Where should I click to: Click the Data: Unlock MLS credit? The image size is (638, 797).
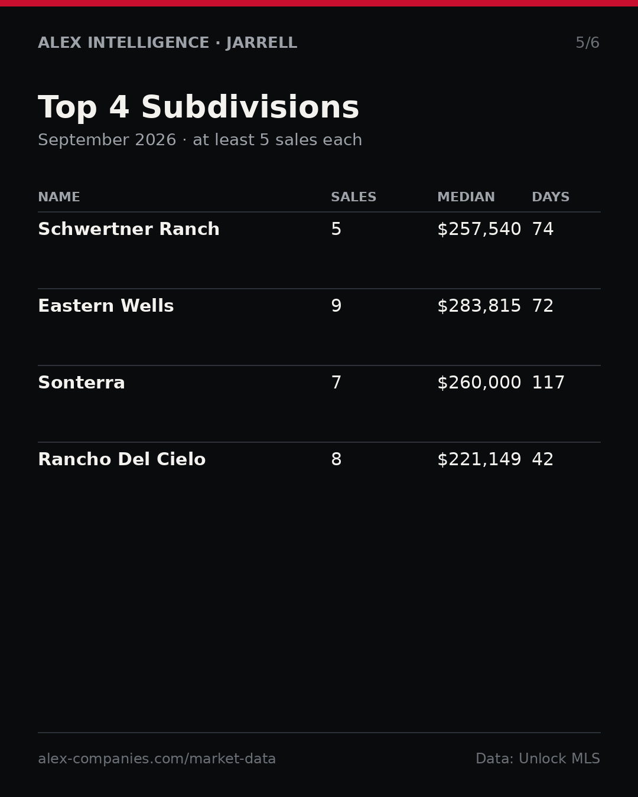(538, 759)
